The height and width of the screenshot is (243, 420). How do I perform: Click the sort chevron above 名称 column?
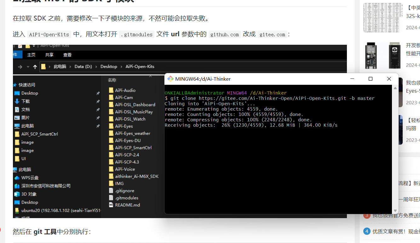(x=150, y=76)
